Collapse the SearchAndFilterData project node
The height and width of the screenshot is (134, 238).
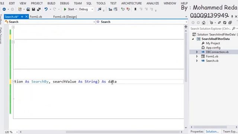pos(193,39)
